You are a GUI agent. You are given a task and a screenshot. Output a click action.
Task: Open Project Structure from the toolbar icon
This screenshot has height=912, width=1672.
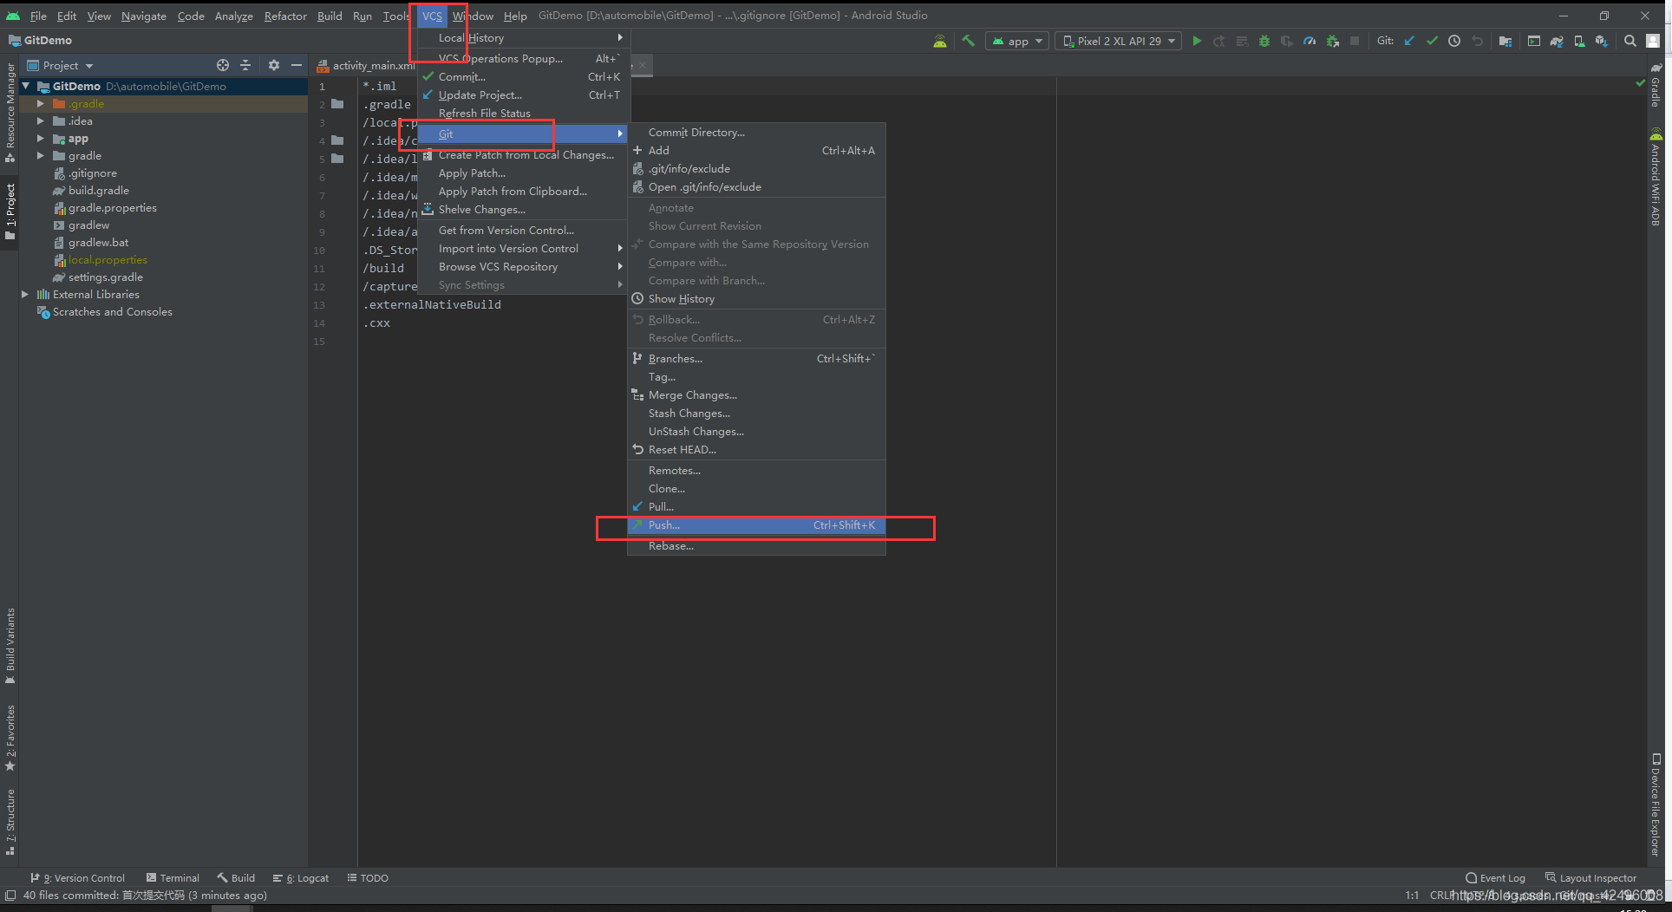[x=1505, y=41]
